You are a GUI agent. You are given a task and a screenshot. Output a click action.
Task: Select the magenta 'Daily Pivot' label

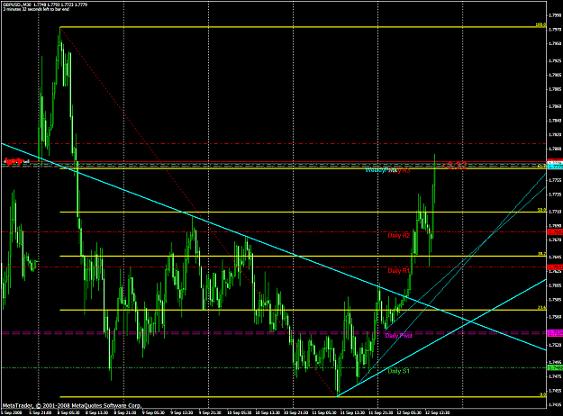point(398,336)
